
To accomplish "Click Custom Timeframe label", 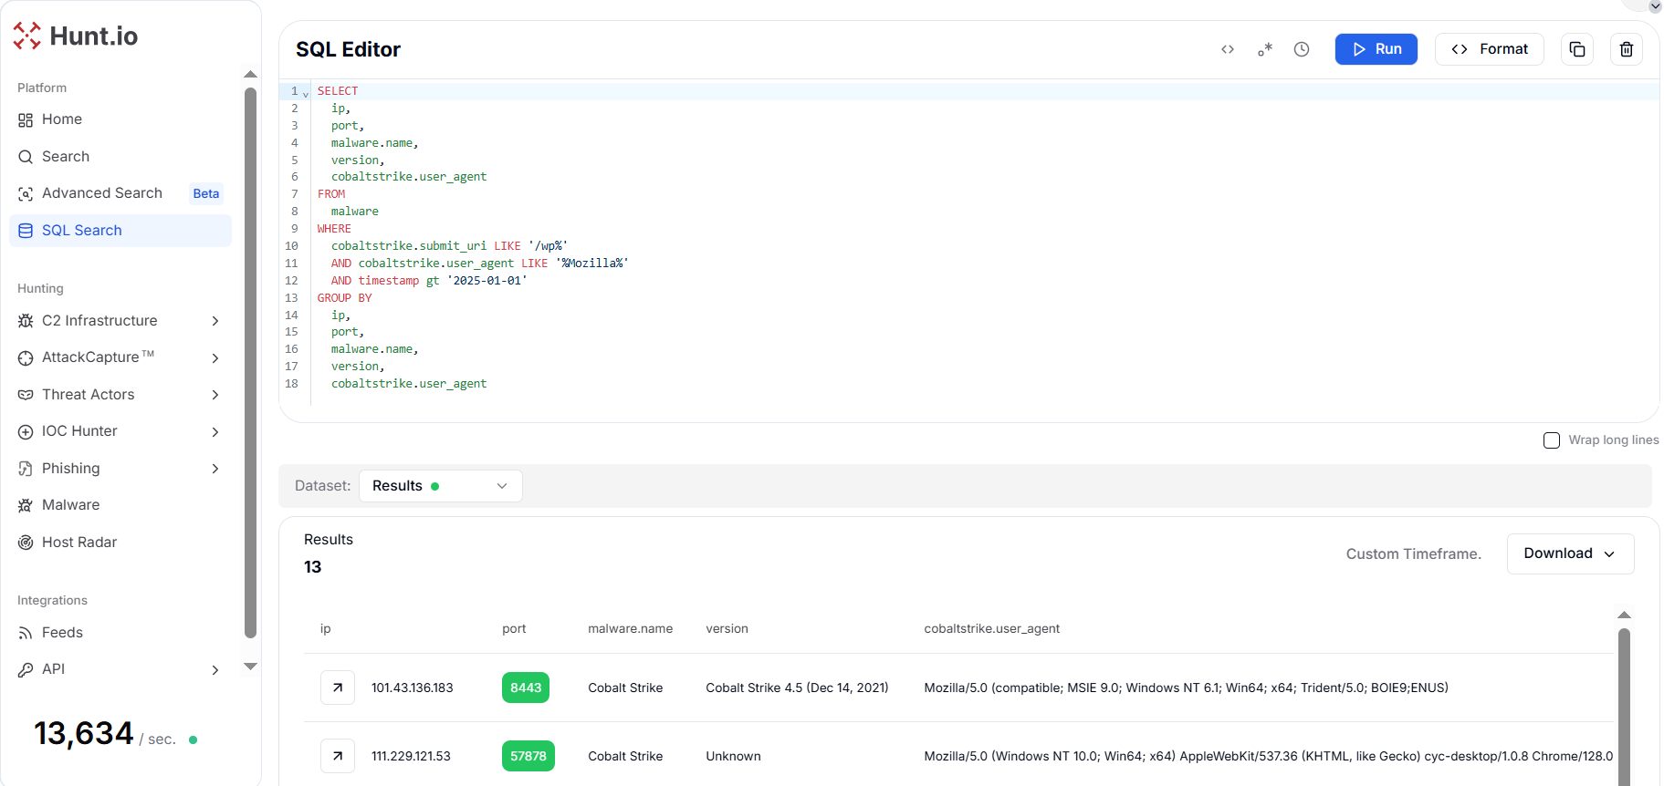I will tap(1414, 553).
